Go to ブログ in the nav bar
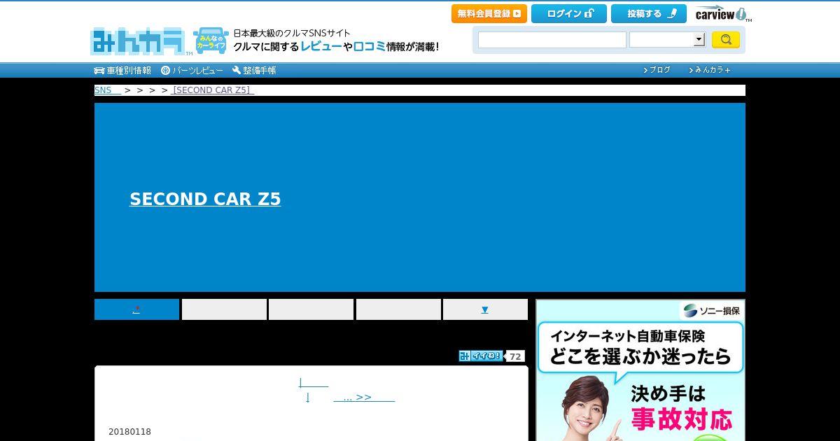The image size is (840, 441). tap(657, 70)
